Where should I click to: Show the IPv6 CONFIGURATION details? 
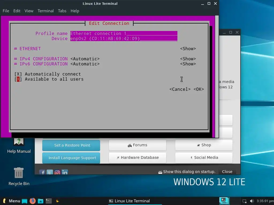(x=188, y=64)
